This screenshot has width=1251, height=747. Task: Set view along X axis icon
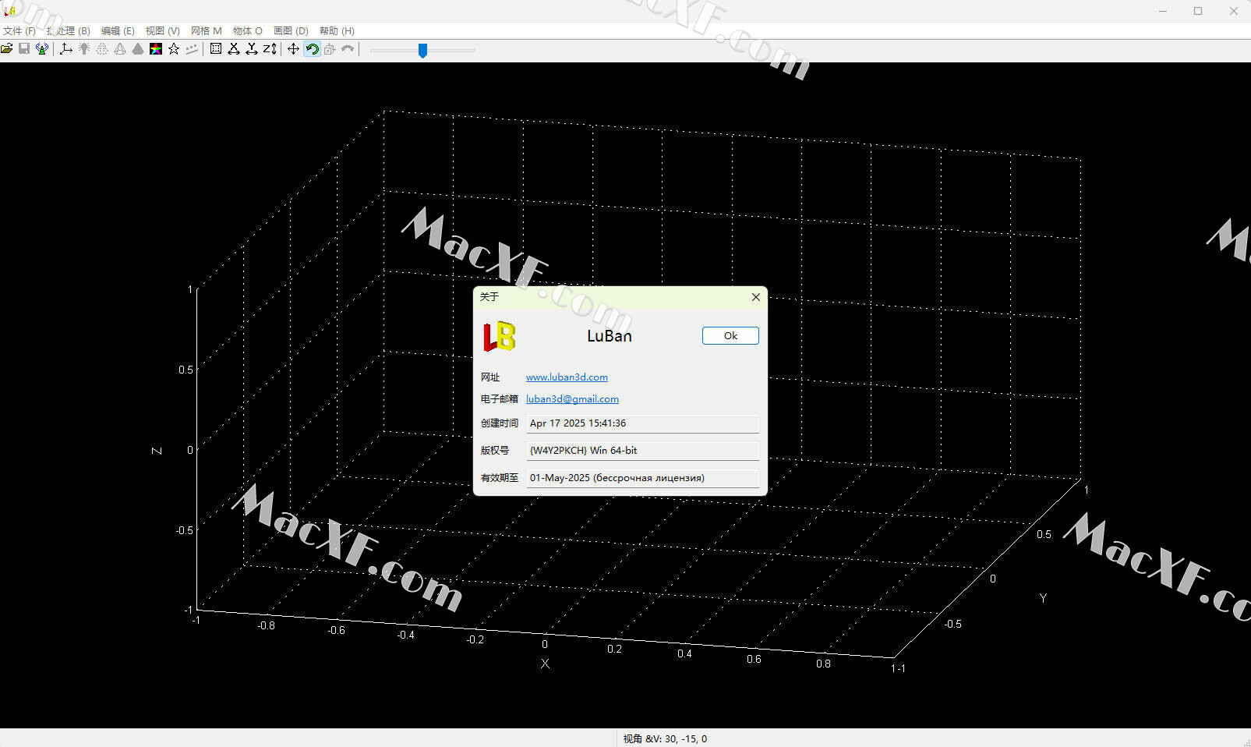234,49
